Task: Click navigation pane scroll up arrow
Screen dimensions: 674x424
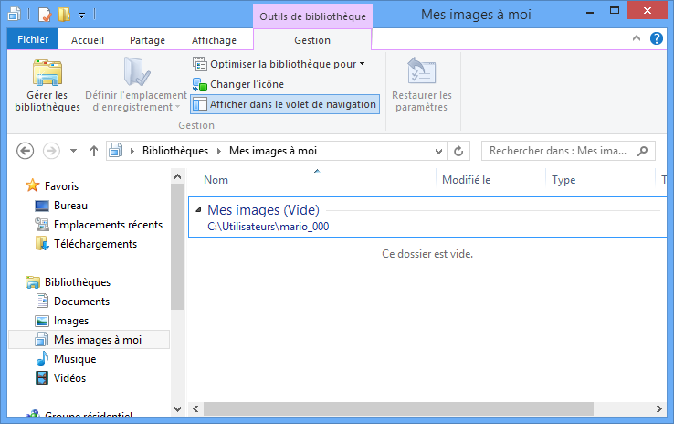Action: (x=177, y=176)
